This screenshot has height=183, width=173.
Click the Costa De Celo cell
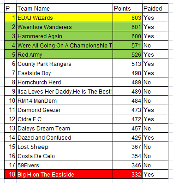coord(65,156)
